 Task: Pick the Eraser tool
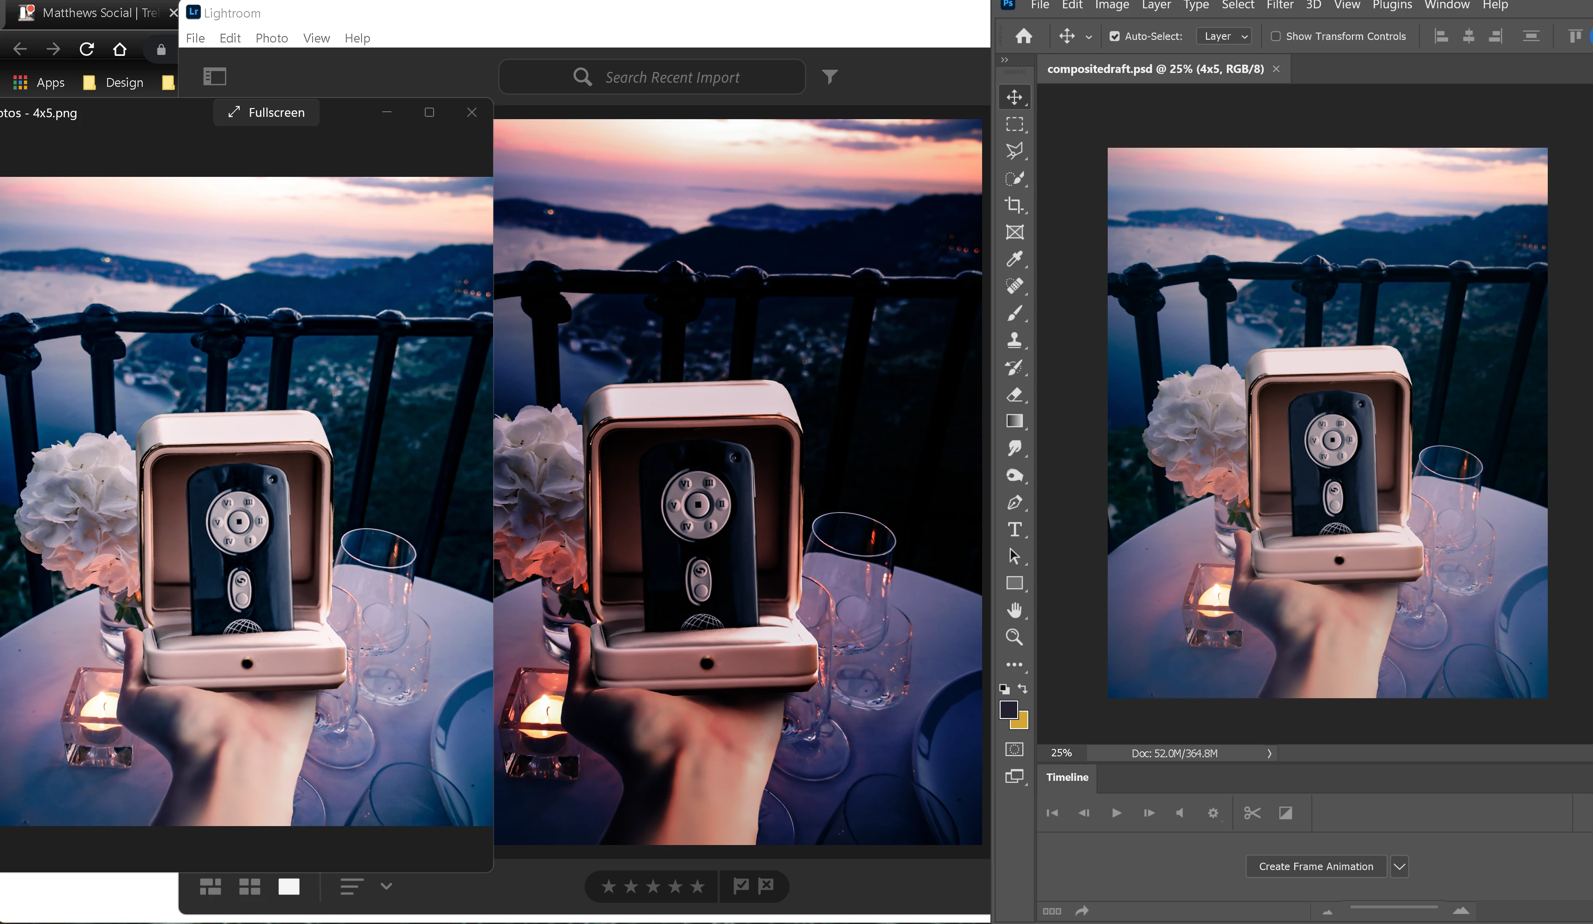pos(1014,394)
